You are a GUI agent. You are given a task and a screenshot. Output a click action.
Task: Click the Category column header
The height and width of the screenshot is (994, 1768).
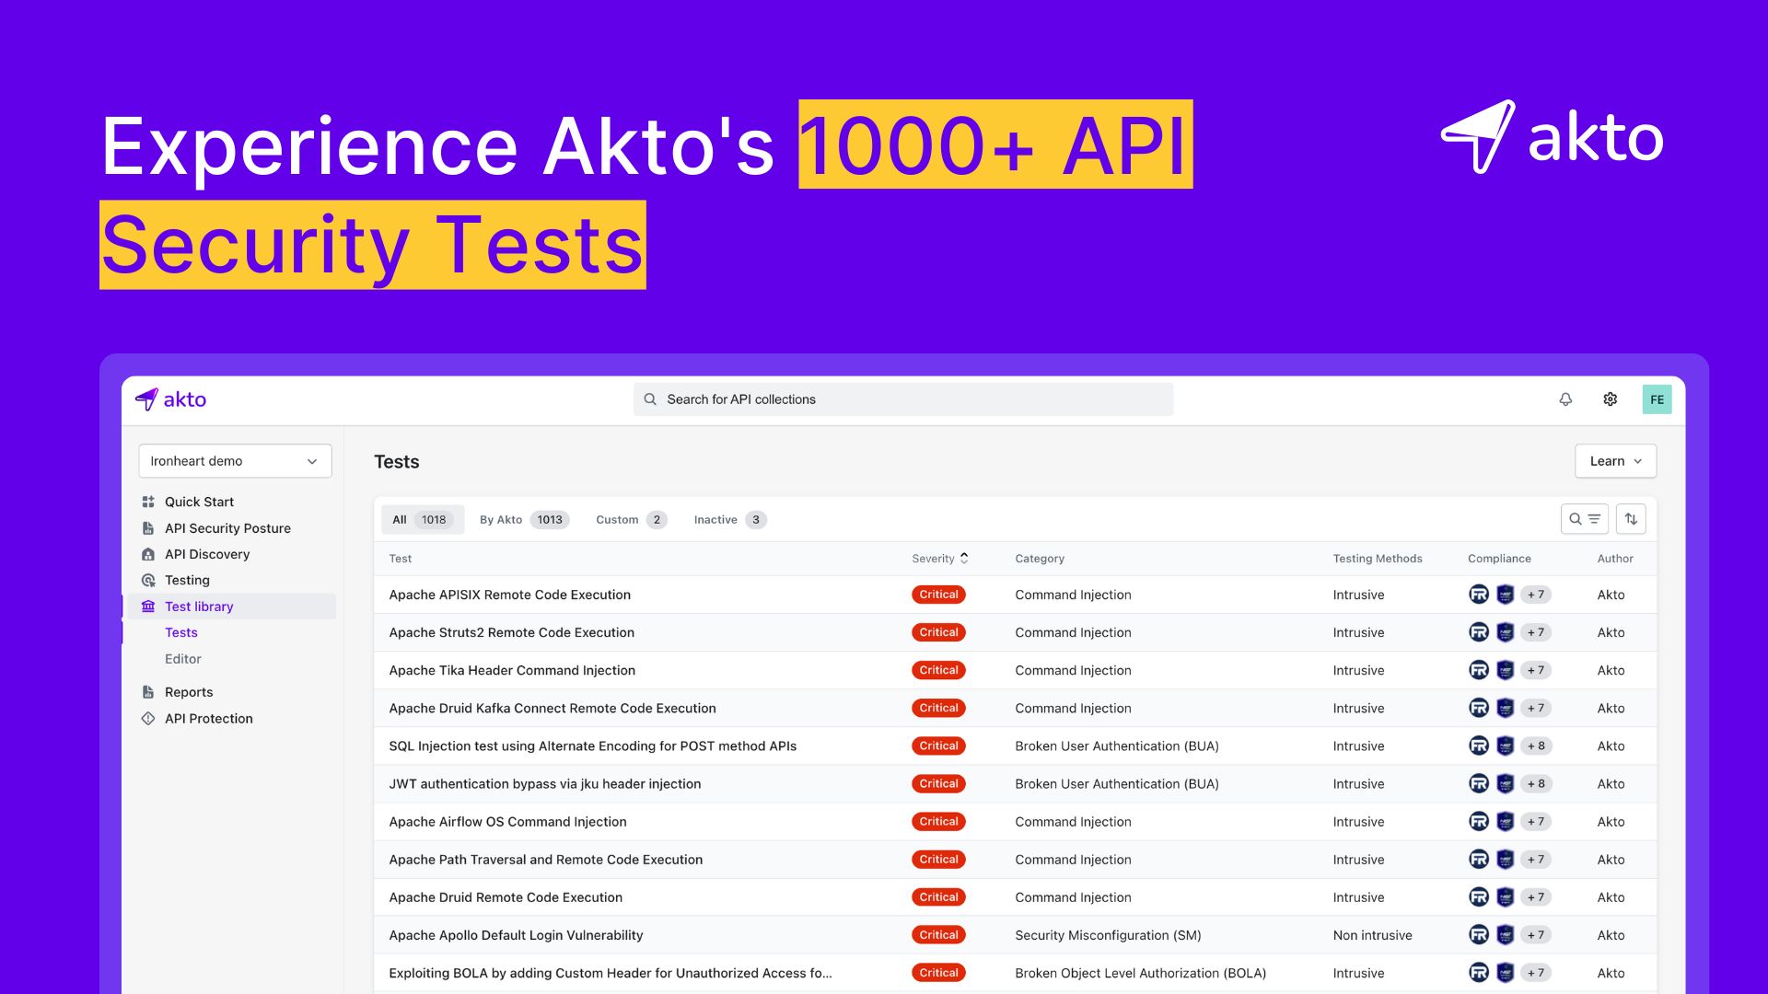click(1040, 559)
